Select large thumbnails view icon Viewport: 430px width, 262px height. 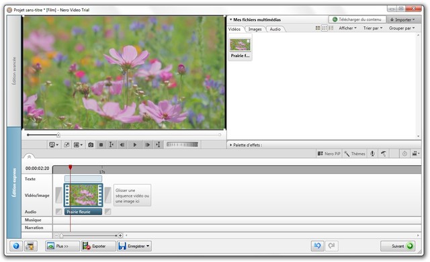(318, 28)
